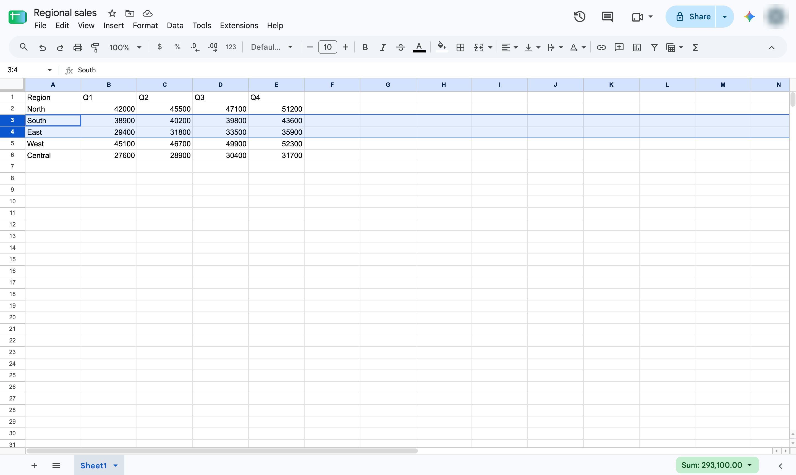Open the side panel chevron at bottom right
796x475 pixels.
click(780, 466)
